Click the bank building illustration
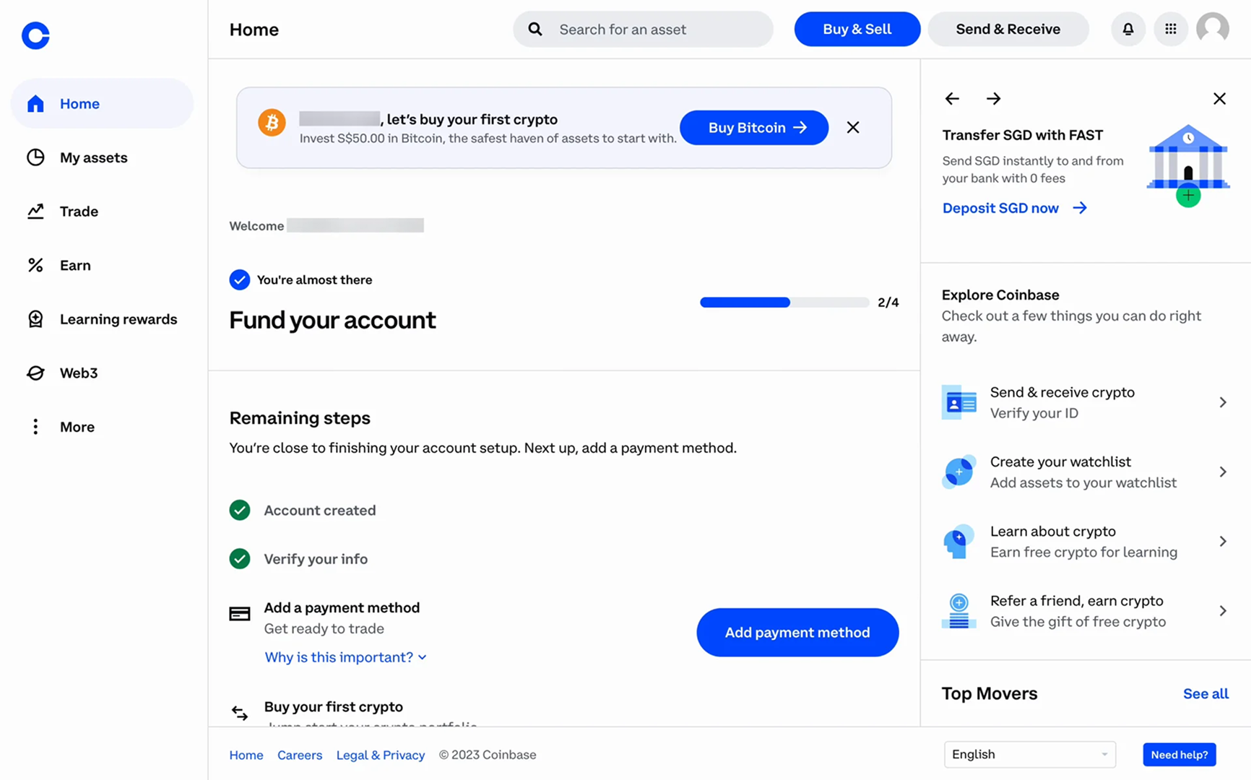This screenshot has height=780, width=1251. pos(1188,165)
